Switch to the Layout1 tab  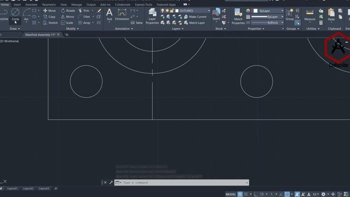pos(13,188)
